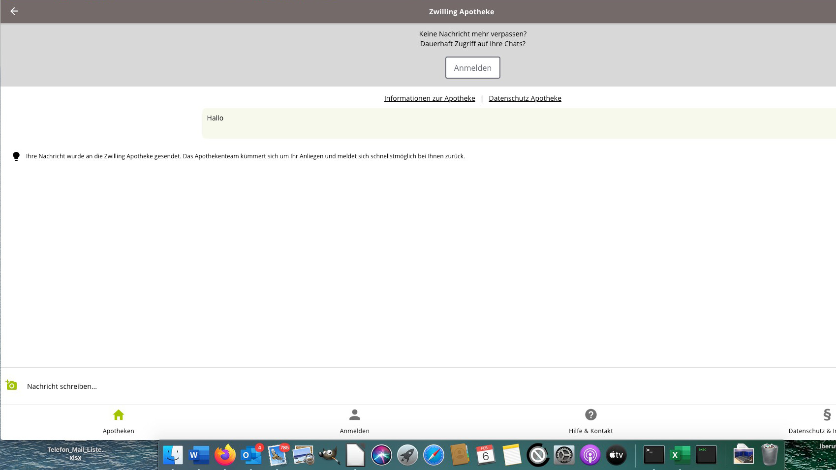The height and width of the screenshot is (470, 836).
Task: Click the back arrow in header
Action: 14,11
